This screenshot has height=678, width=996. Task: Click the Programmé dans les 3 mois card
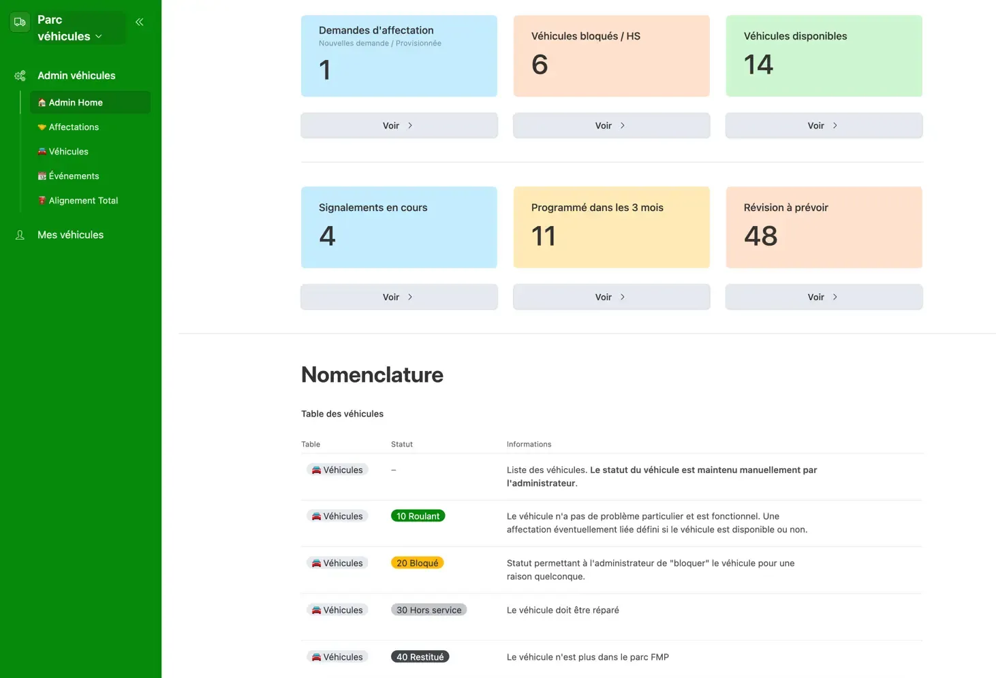pyautogui.click(x=612, y=227)
